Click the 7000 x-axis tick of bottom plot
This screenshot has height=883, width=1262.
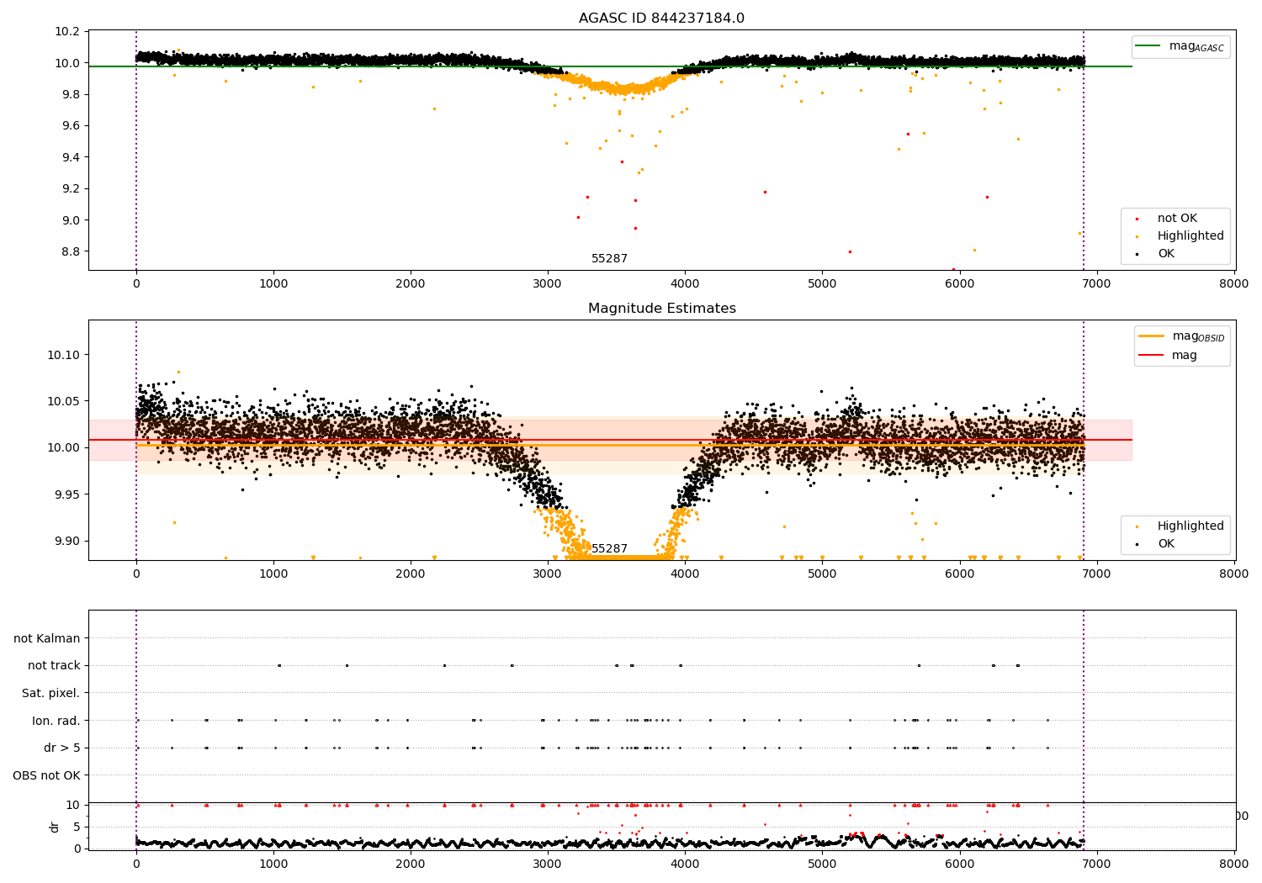click(x=1097, y=863)
